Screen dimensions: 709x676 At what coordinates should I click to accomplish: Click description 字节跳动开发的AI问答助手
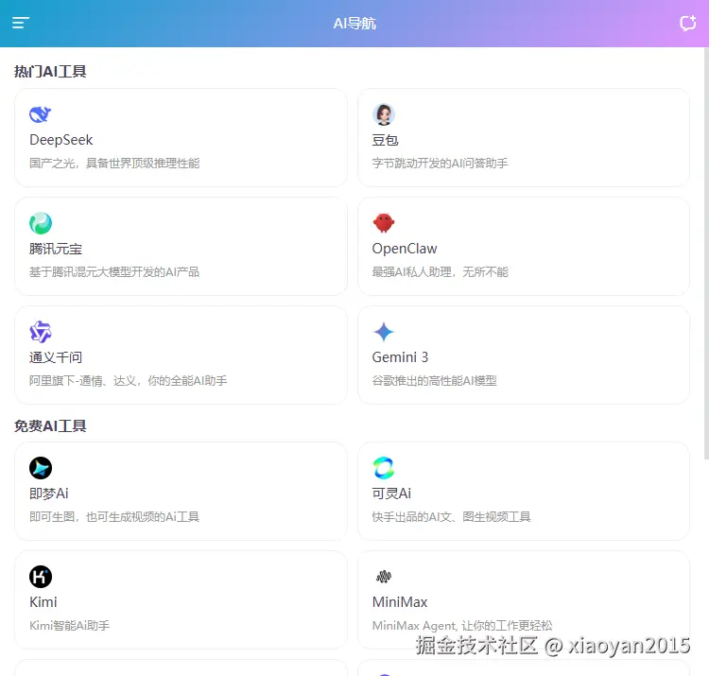coord(440,164)
